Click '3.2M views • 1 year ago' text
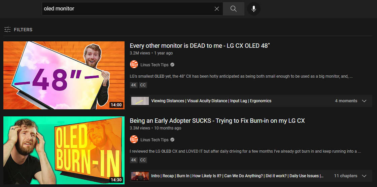377x187 pixels. (151, 53)
